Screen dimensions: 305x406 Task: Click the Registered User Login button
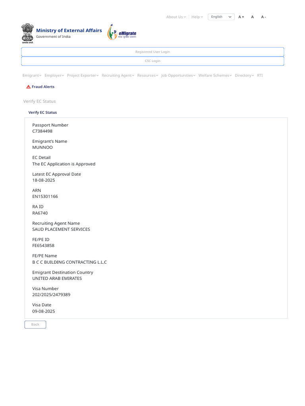coord(152,52)
